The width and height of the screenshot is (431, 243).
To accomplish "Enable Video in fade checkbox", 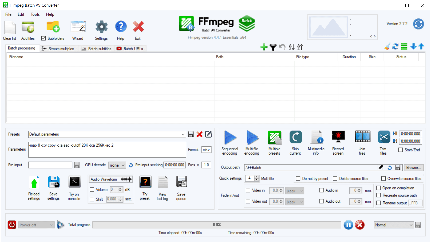I will point(248,190).
